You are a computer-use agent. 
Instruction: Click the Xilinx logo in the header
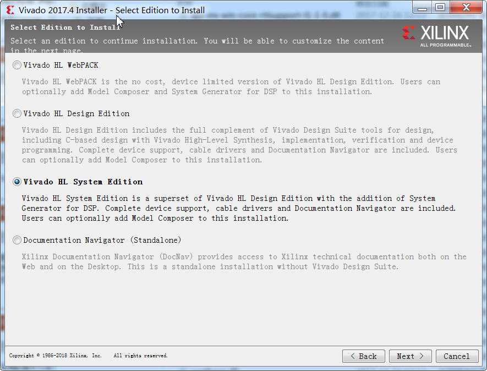436,36
